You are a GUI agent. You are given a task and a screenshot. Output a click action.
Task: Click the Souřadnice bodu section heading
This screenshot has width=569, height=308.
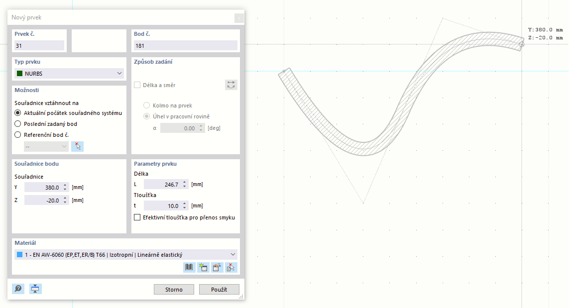[x=37, y=164]
